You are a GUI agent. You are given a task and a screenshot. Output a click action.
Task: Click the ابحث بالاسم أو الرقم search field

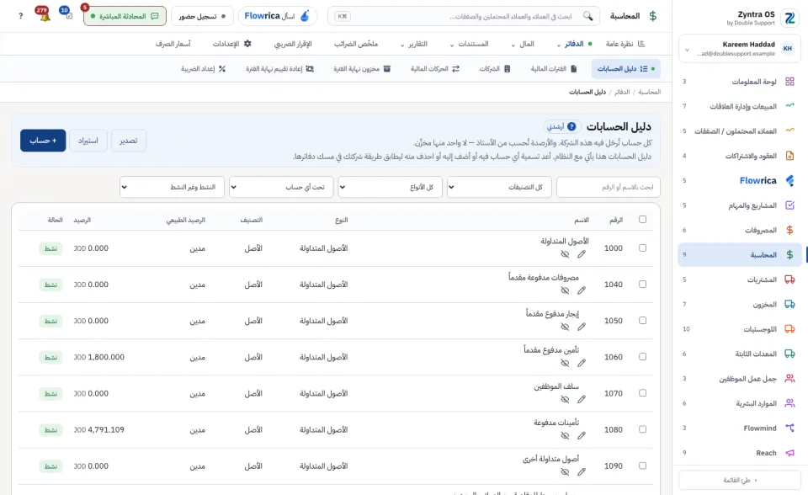(x=608, y=187)
